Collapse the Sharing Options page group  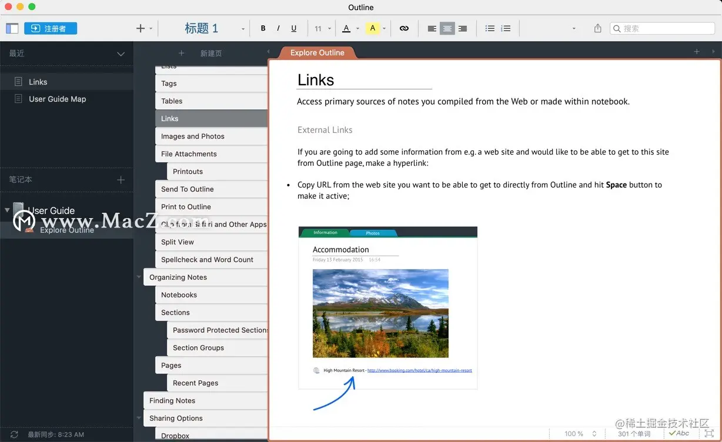click(139, 418)
